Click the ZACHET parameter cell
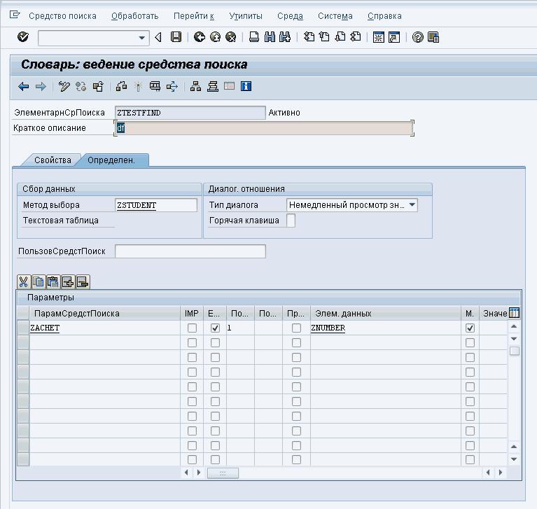537x509 pixels. [x=105, y=328]
